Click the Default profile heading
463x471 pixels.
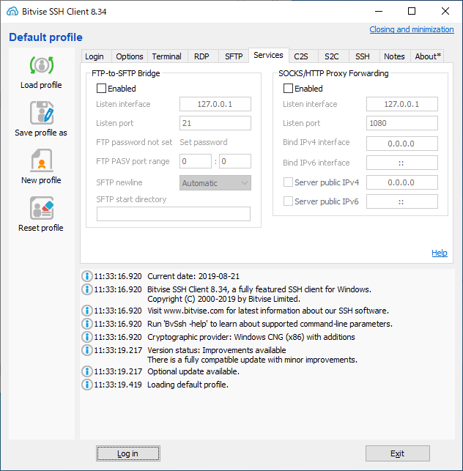click(45, 37)
